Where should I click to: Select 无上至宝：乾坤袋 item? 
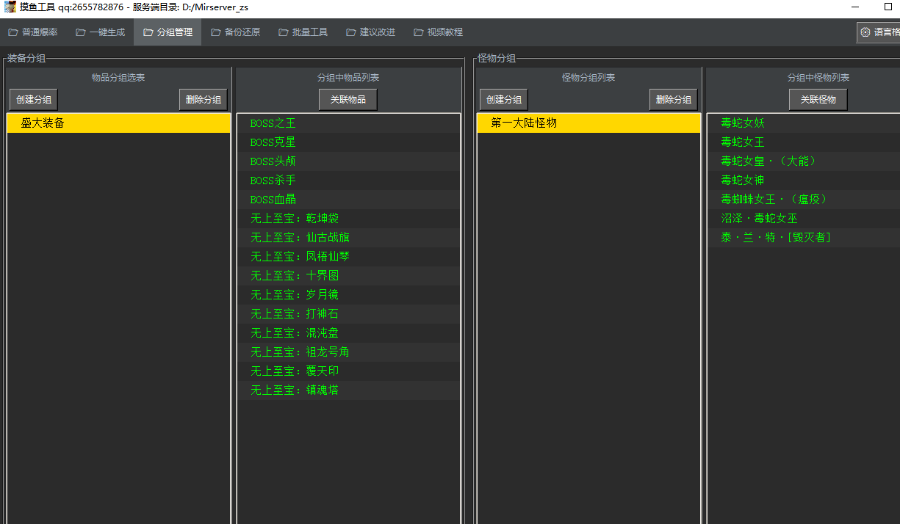(295, 219)
